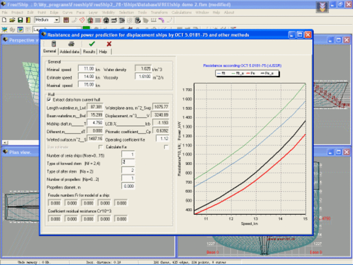Confirm with the green checkmark icon
353x265 pixels.
pos(92,44)
